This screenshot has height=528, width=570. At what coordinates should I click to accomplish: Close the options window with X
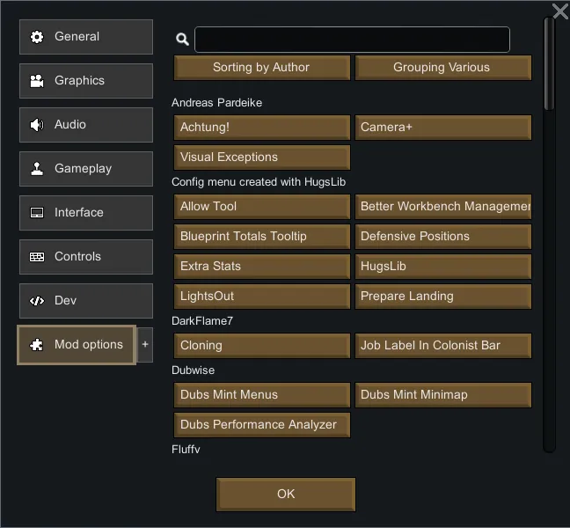pyautogui.click(x=559, y=11)
